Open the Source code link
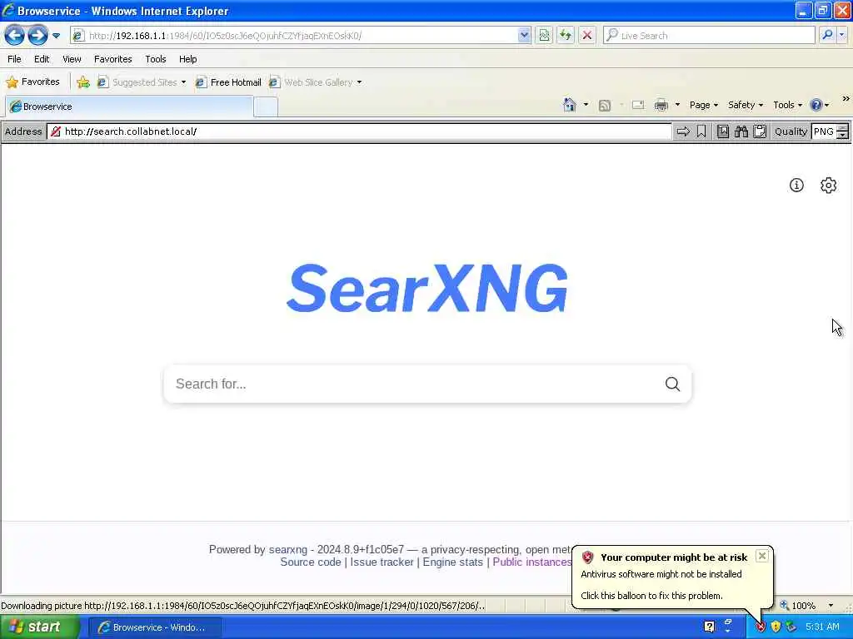The height and width of the screenshot is (639, 853). (311, 562)
